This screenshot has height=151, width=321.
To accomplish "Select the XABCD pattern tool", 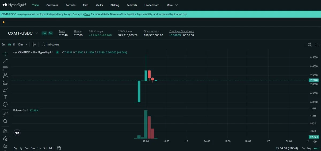I will (5, 75).
